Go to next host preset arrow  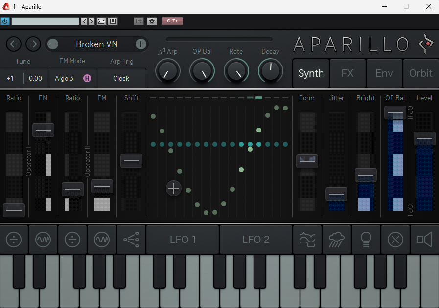point(91,21)
